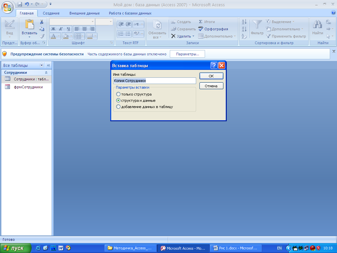Click Internet Explorer quick launch icon
337x253 pixels.
tap(38, 248)
